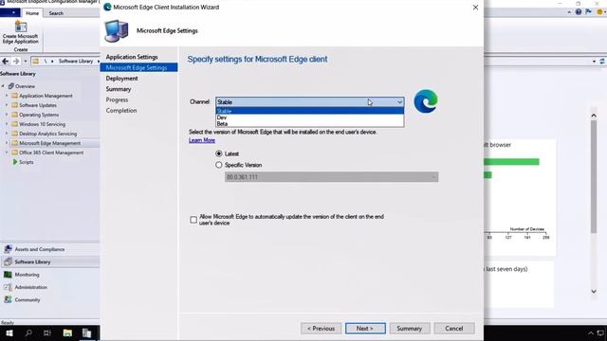
Task: Expand the Operating Systems tree node
Action: [7, 115]
